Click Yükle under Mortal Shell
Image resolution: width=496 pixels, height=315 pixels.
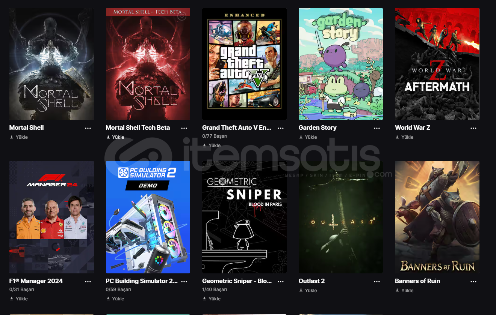[x=19, y=137]
